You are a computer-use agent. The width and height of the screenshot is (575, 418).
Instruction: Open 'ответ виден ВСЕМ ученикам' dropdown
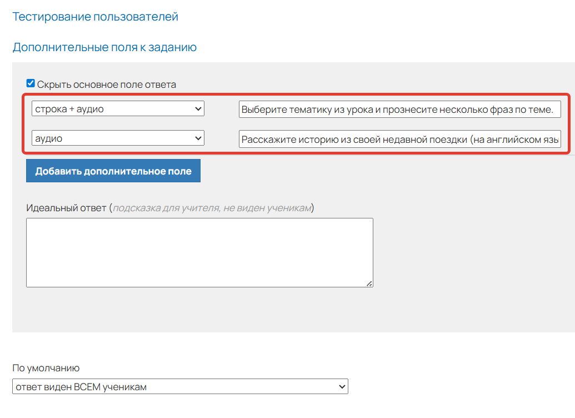point(180,387)
